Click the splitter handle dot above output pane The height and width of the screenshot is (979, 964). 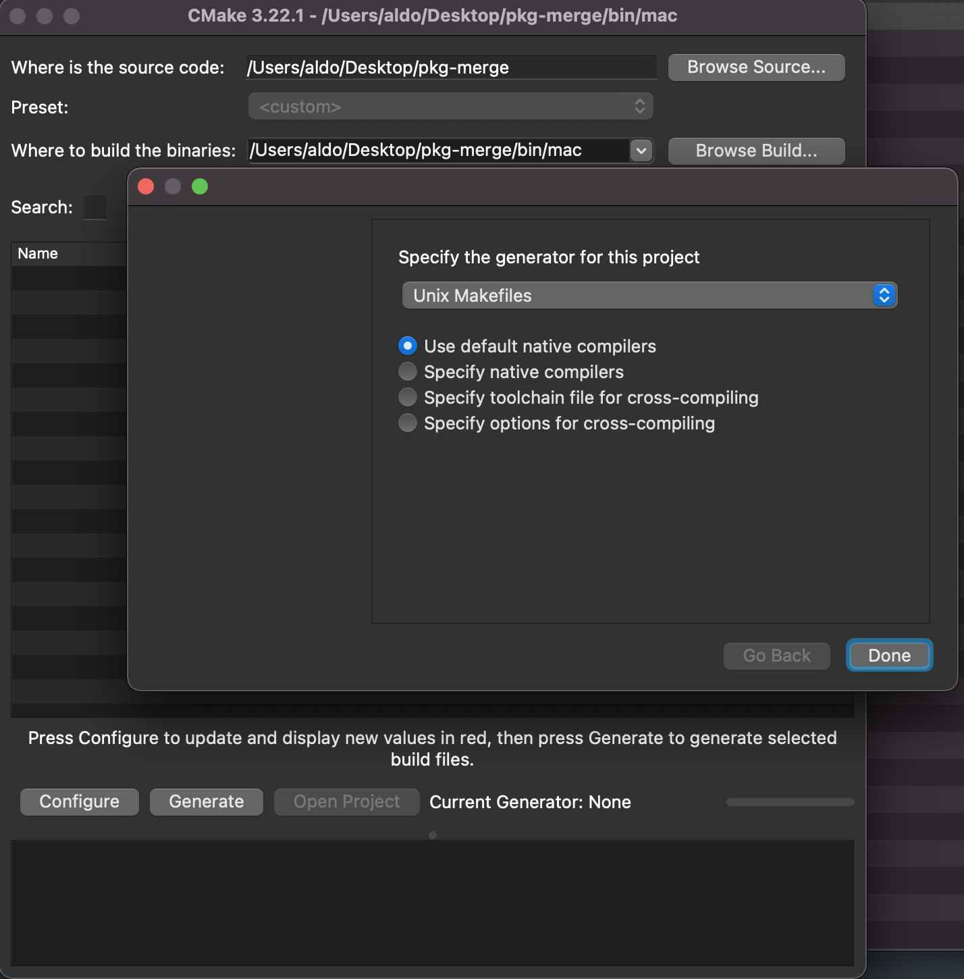pyautogui.click(x=433, y=835)
